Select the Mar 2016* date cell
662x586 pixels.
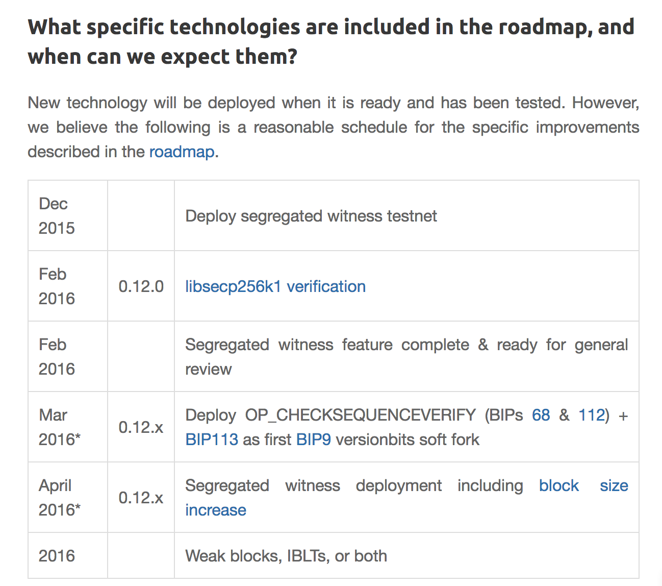[59, 427]
